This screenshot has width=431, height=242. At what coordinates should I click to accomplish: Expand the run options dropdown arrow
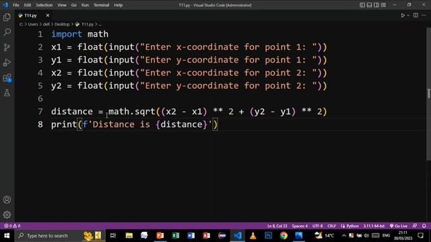click(408, 15)
